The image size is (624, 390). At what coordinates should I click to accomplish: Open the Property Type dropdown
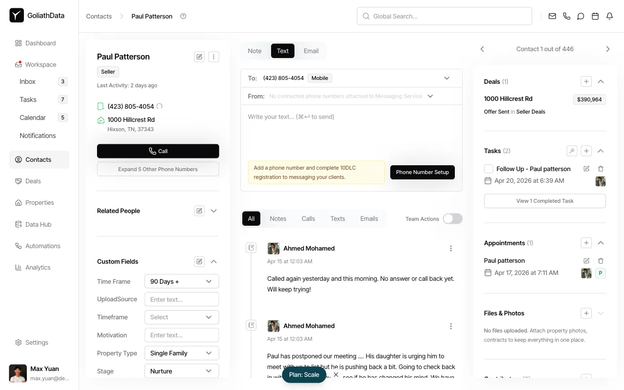tap(181, 353)
